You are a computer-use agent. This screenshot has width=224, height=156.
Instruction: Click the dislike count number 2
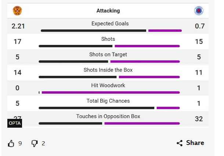[x=43, y=143]
